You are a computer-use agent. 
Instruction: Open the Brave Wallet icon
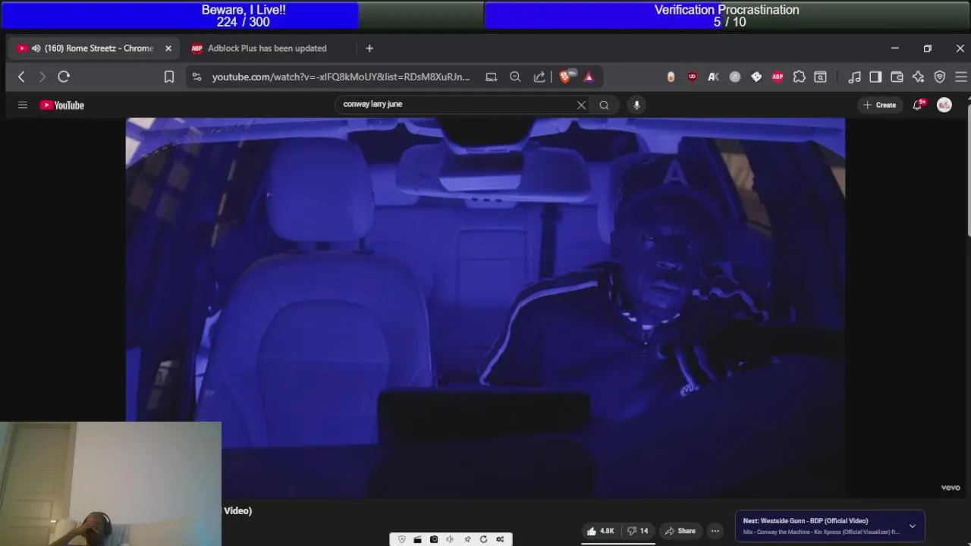coord(897,77)
